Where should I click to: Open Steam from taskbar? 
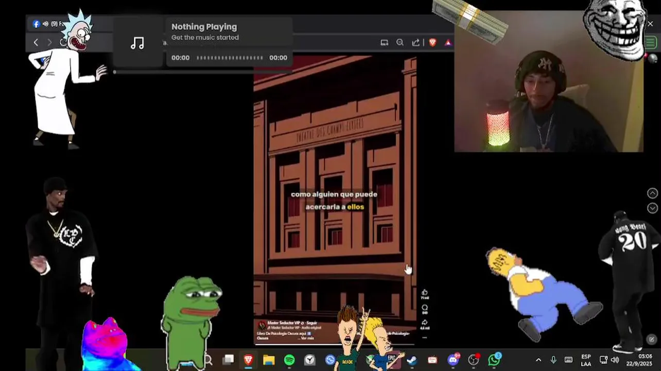[412, 360]
